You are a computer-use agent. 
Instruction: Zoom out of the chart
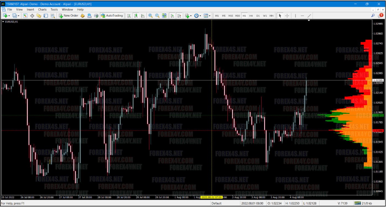[x=158, y=16]
